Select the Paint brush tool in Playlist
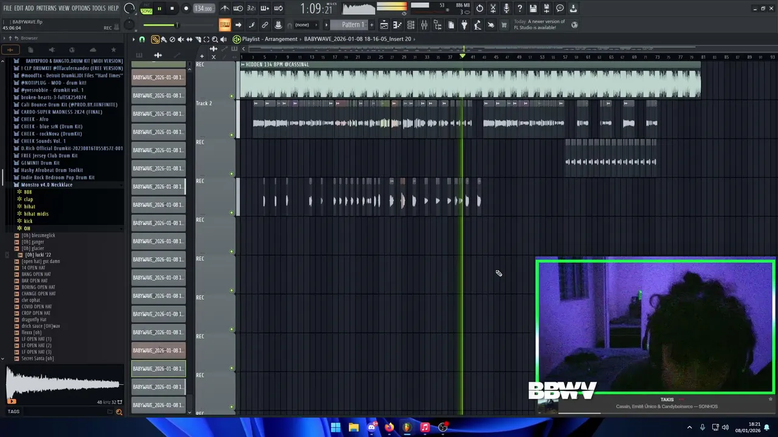The height and width of the screenshot is (437, 778). pos(164,39)
